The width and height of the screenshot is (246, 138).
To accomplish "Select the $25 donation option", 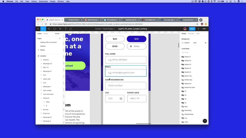I will [115, 39].
